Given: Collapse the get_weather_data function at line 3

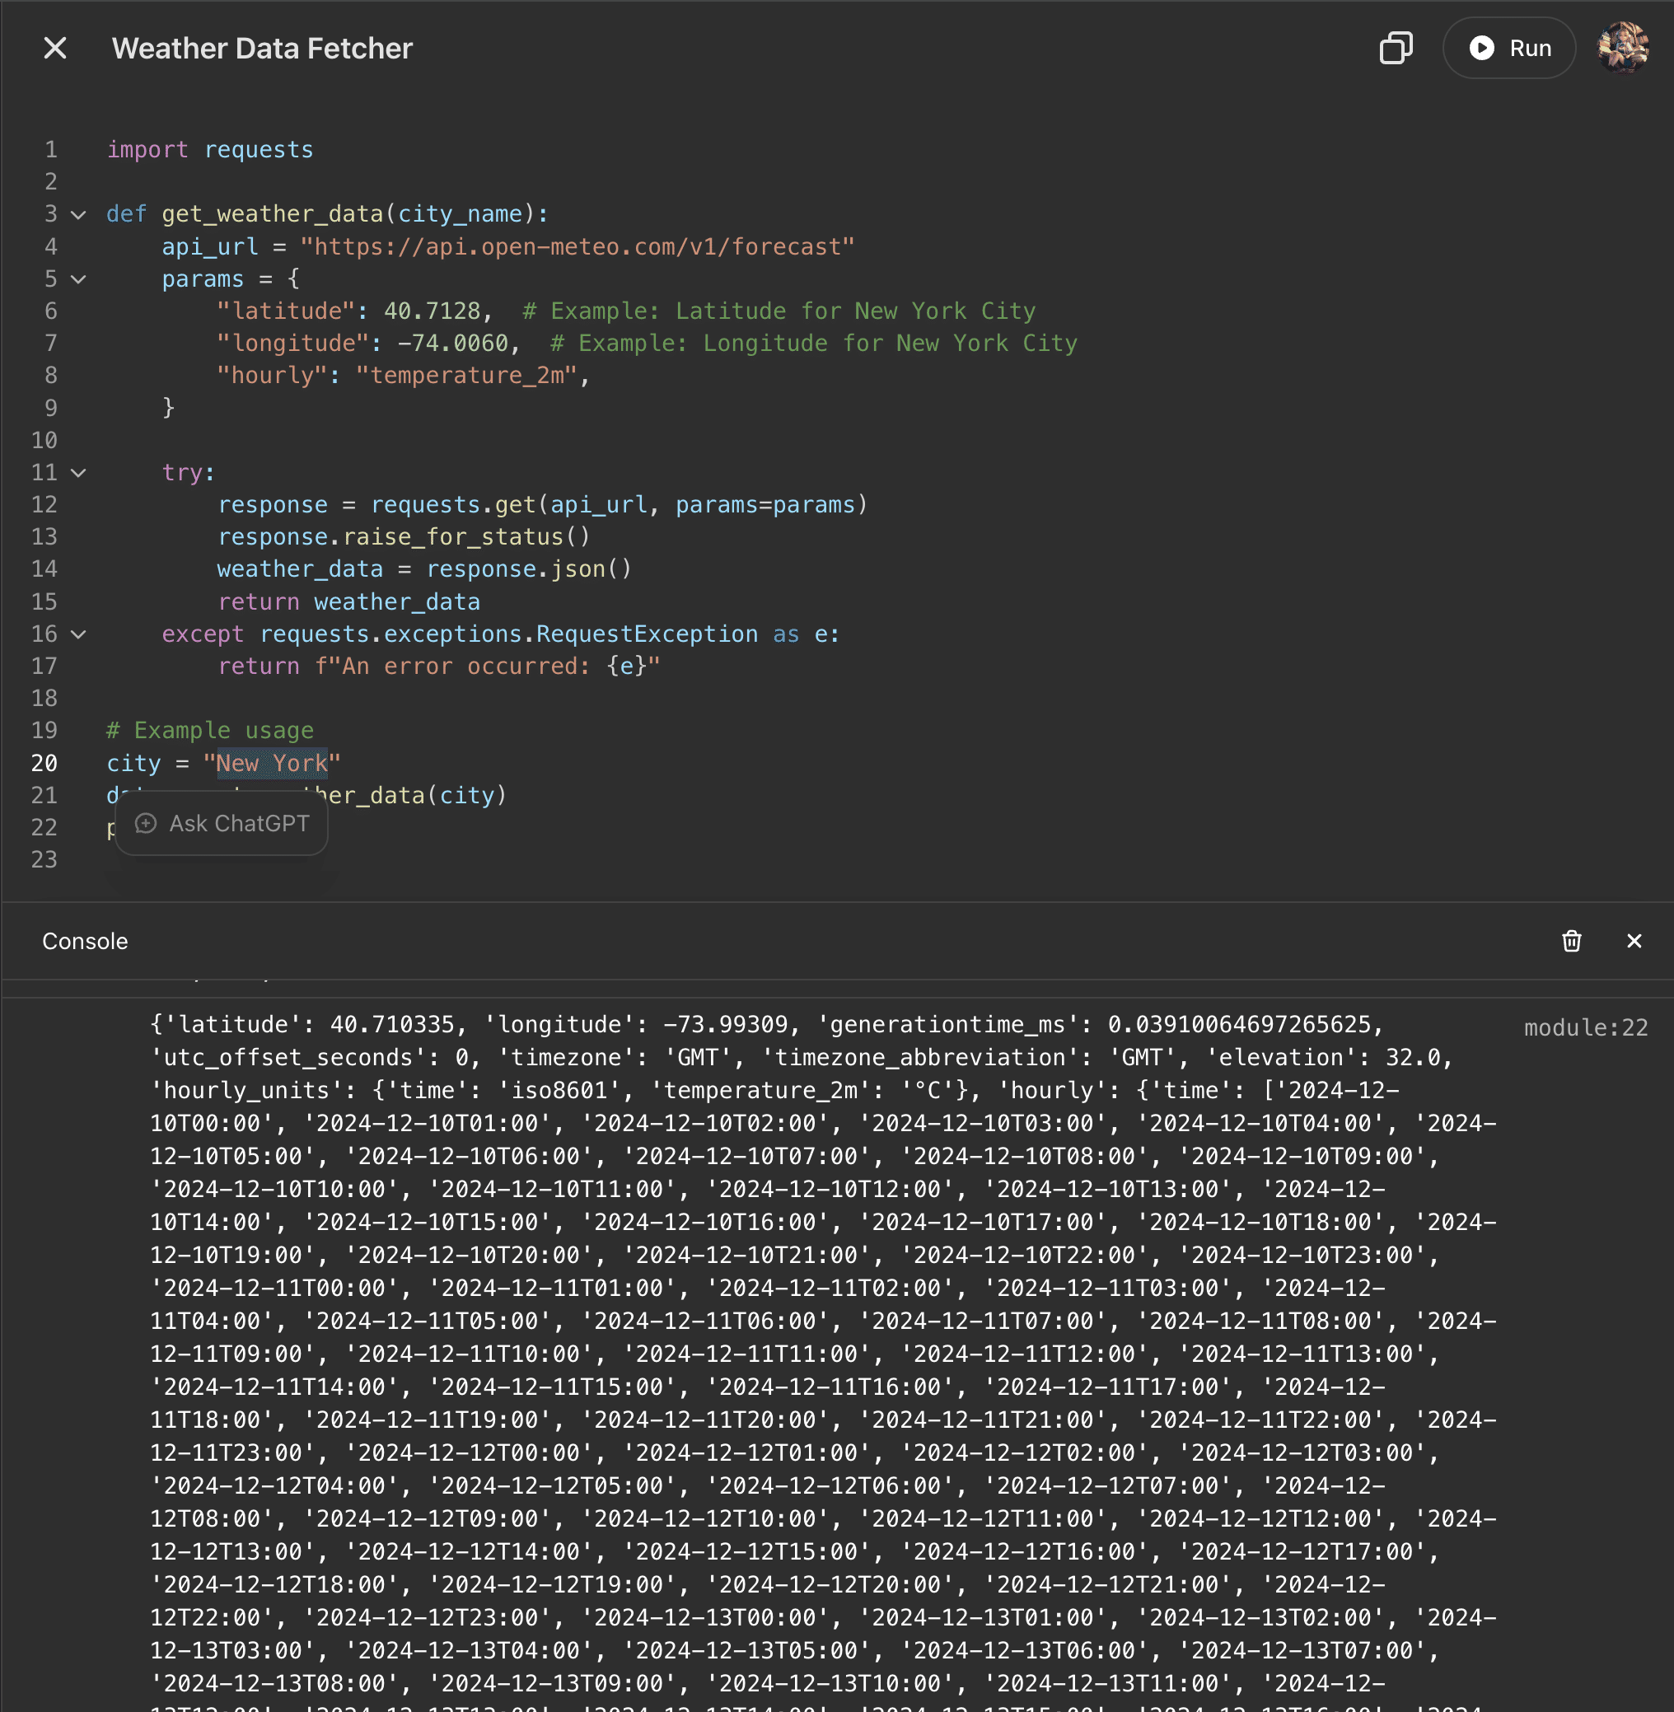Looking at the screenshot, I should pyautogui.click(x=79, y=214).
